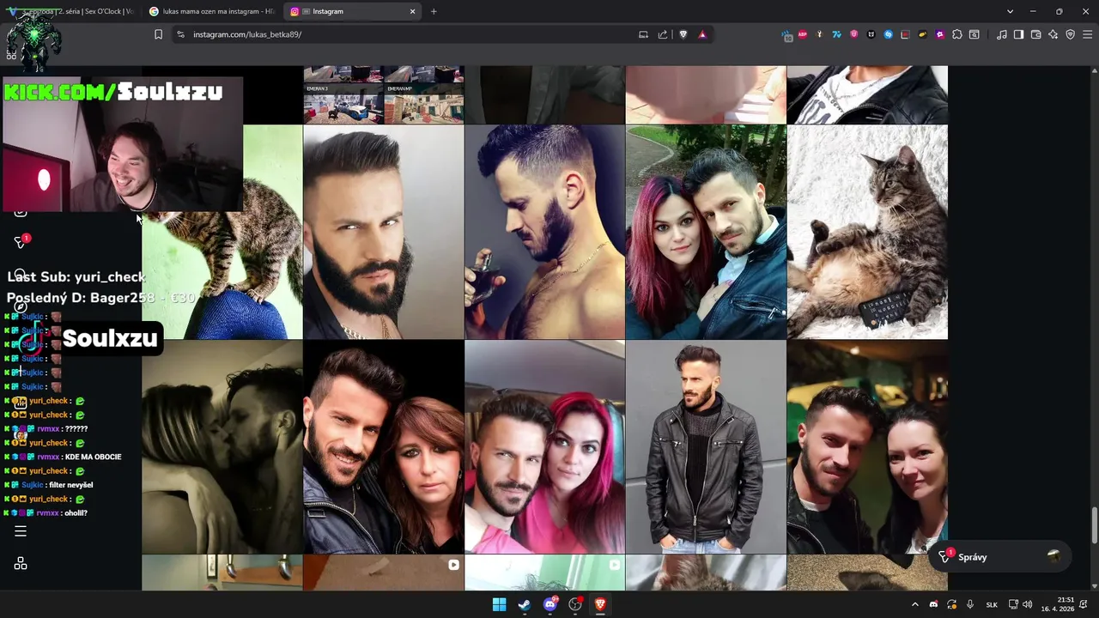Open Steam from the taskbar
This screenshot has width=1099, height=618.
point(524,604)
